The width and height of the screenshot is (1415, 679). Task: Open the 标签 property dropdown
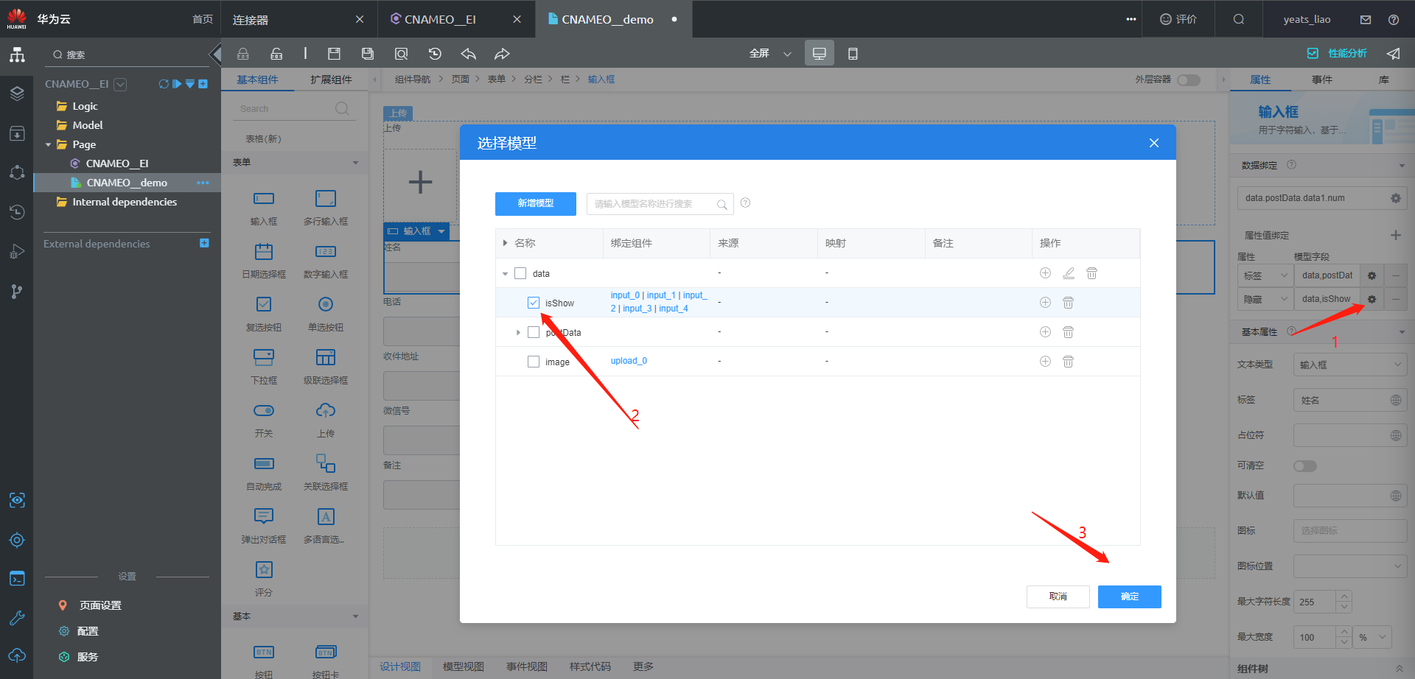(x=1265, y=275)
